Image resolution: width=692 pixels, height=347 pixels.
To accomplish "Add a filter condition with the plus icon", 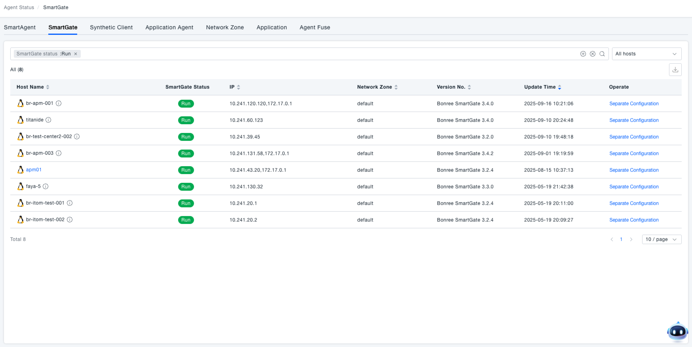I will [x=583, y=54].
